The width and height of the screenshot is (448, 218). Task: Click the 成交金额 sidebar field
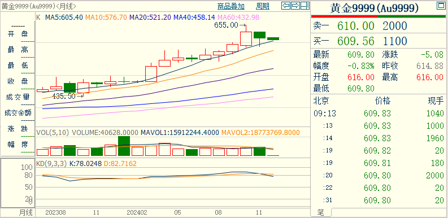pyautogui.click(x=18, y=113)
